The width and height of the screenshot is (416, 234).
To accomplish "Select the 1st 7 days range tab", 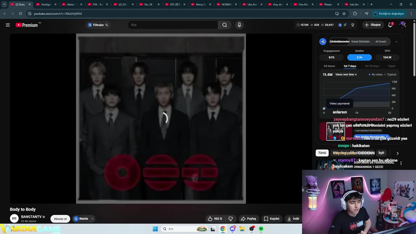I will [350, 66].
